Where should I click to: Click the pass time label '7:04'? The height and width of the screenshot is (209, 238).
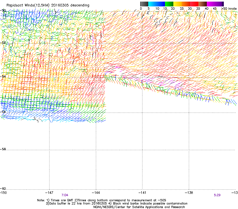point(65,195)
